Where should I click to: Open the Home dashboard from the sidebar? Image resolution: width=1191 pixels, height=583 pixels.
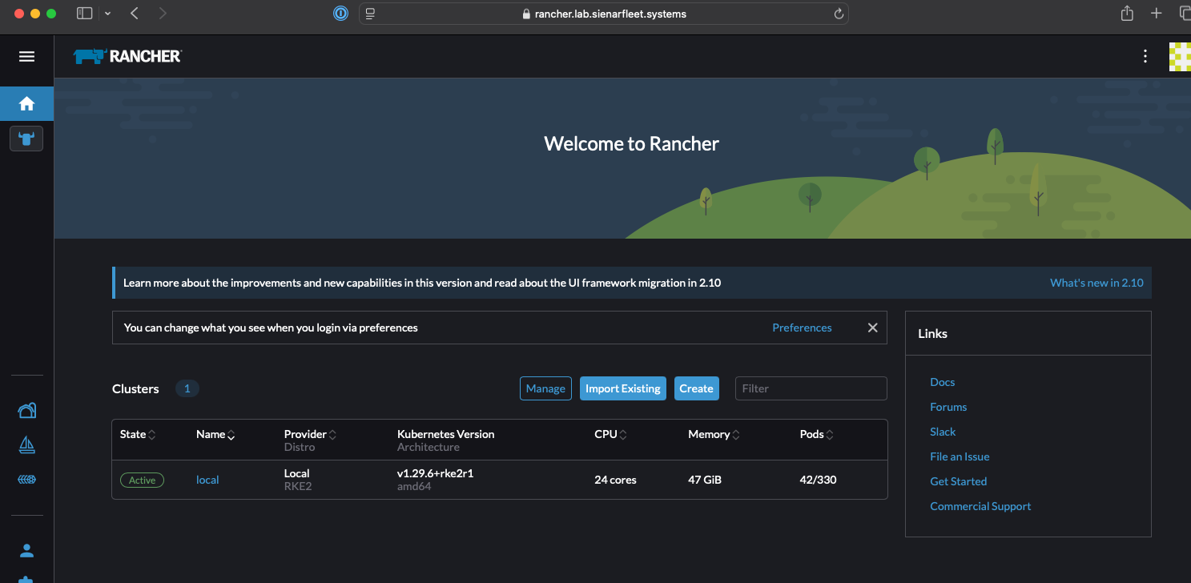pos(26,103)
